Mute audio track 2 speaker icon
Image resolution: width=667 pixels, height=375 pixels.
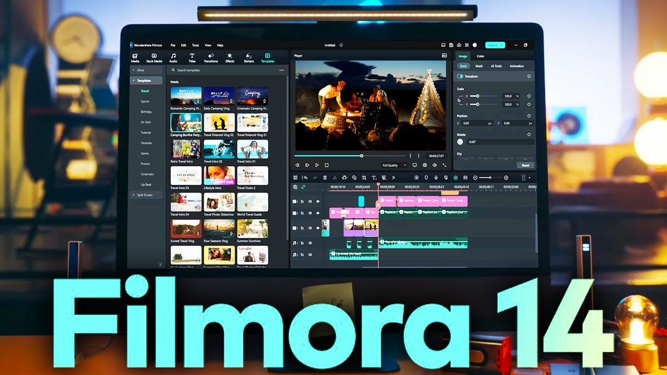point(310,255)
